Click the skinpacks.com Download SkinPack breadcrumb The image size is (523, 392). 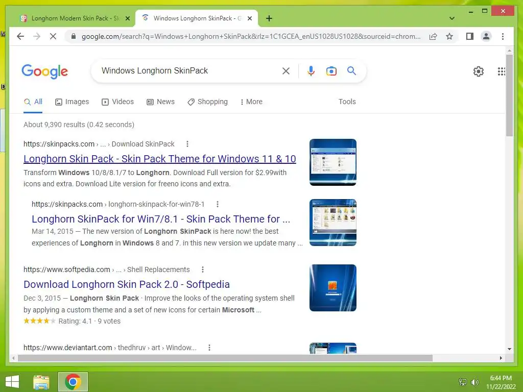(x=99, y=144)
